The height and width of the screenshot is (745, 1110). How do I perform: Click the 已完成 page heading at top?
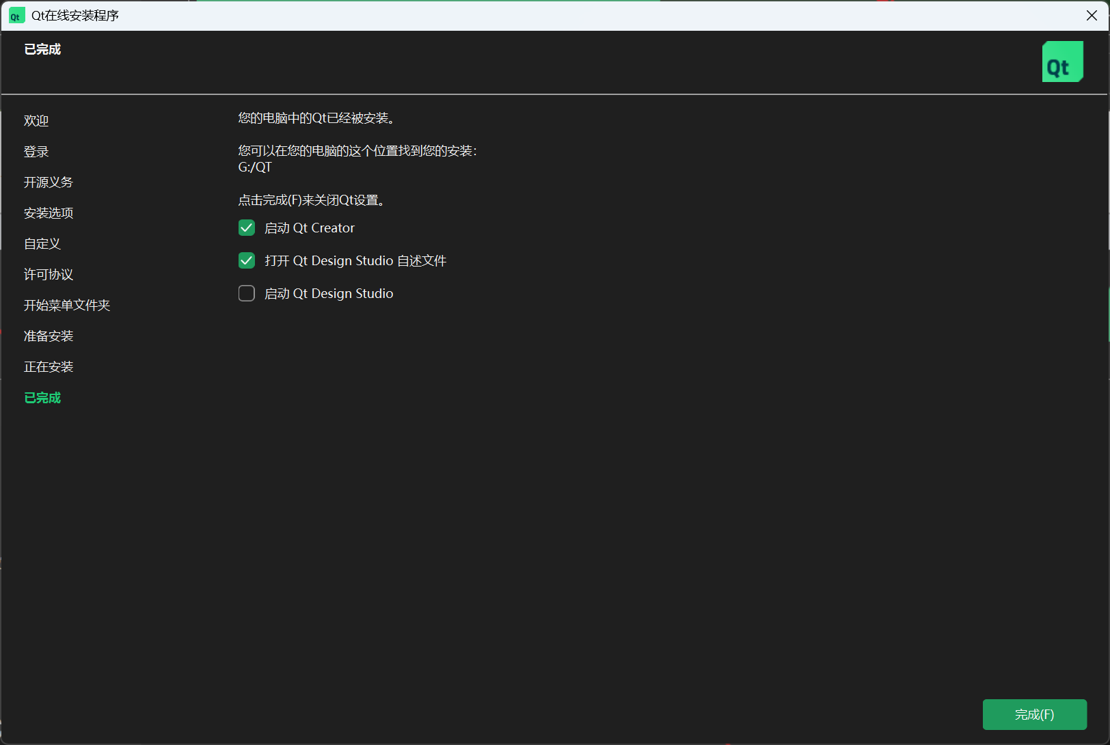tap(42, 49)
